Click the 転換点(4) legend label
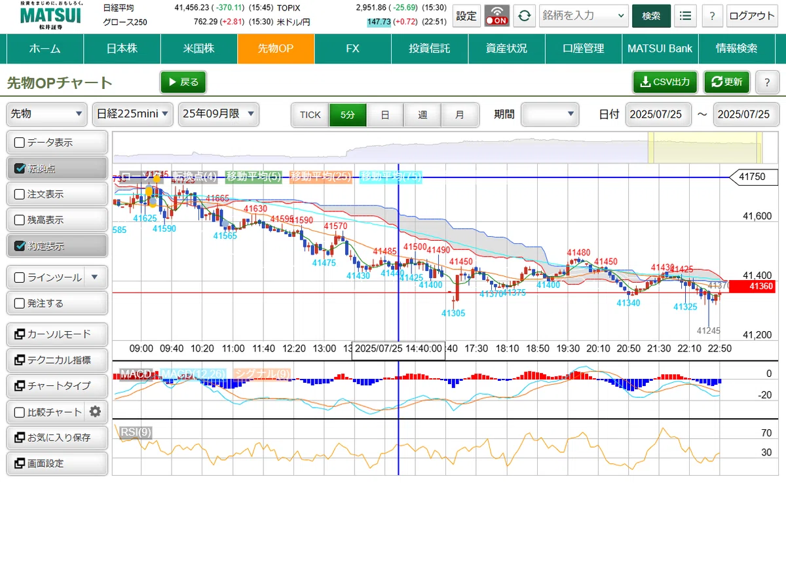This screenshot has width=786, height=566. click(x=194, y=176)
